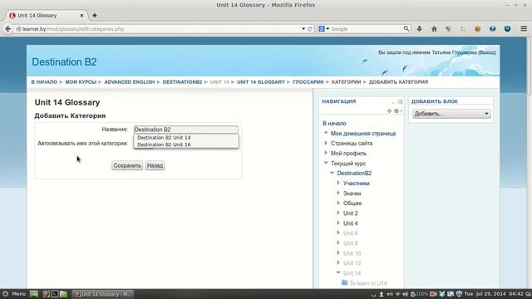Collapse Текущий курс tree node
Viewport: 532px width, 299px height.
(x=326, y=163)
